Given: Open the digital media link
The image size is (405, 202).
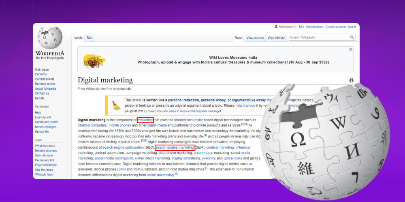Looking at the screenshot, I should pos(157,126).
